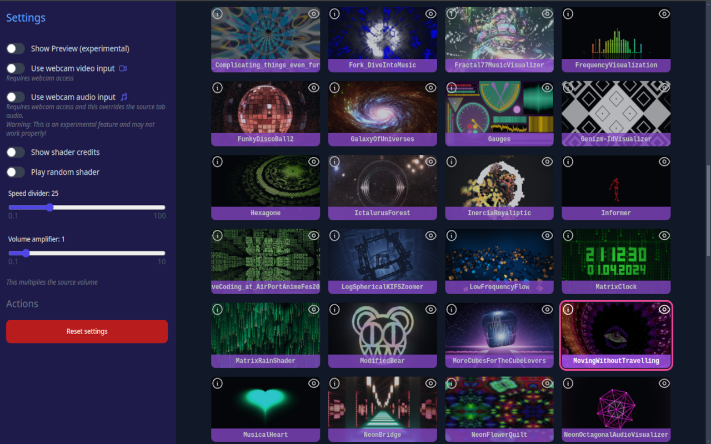Turn on Use webcam video input

[16, 68]
